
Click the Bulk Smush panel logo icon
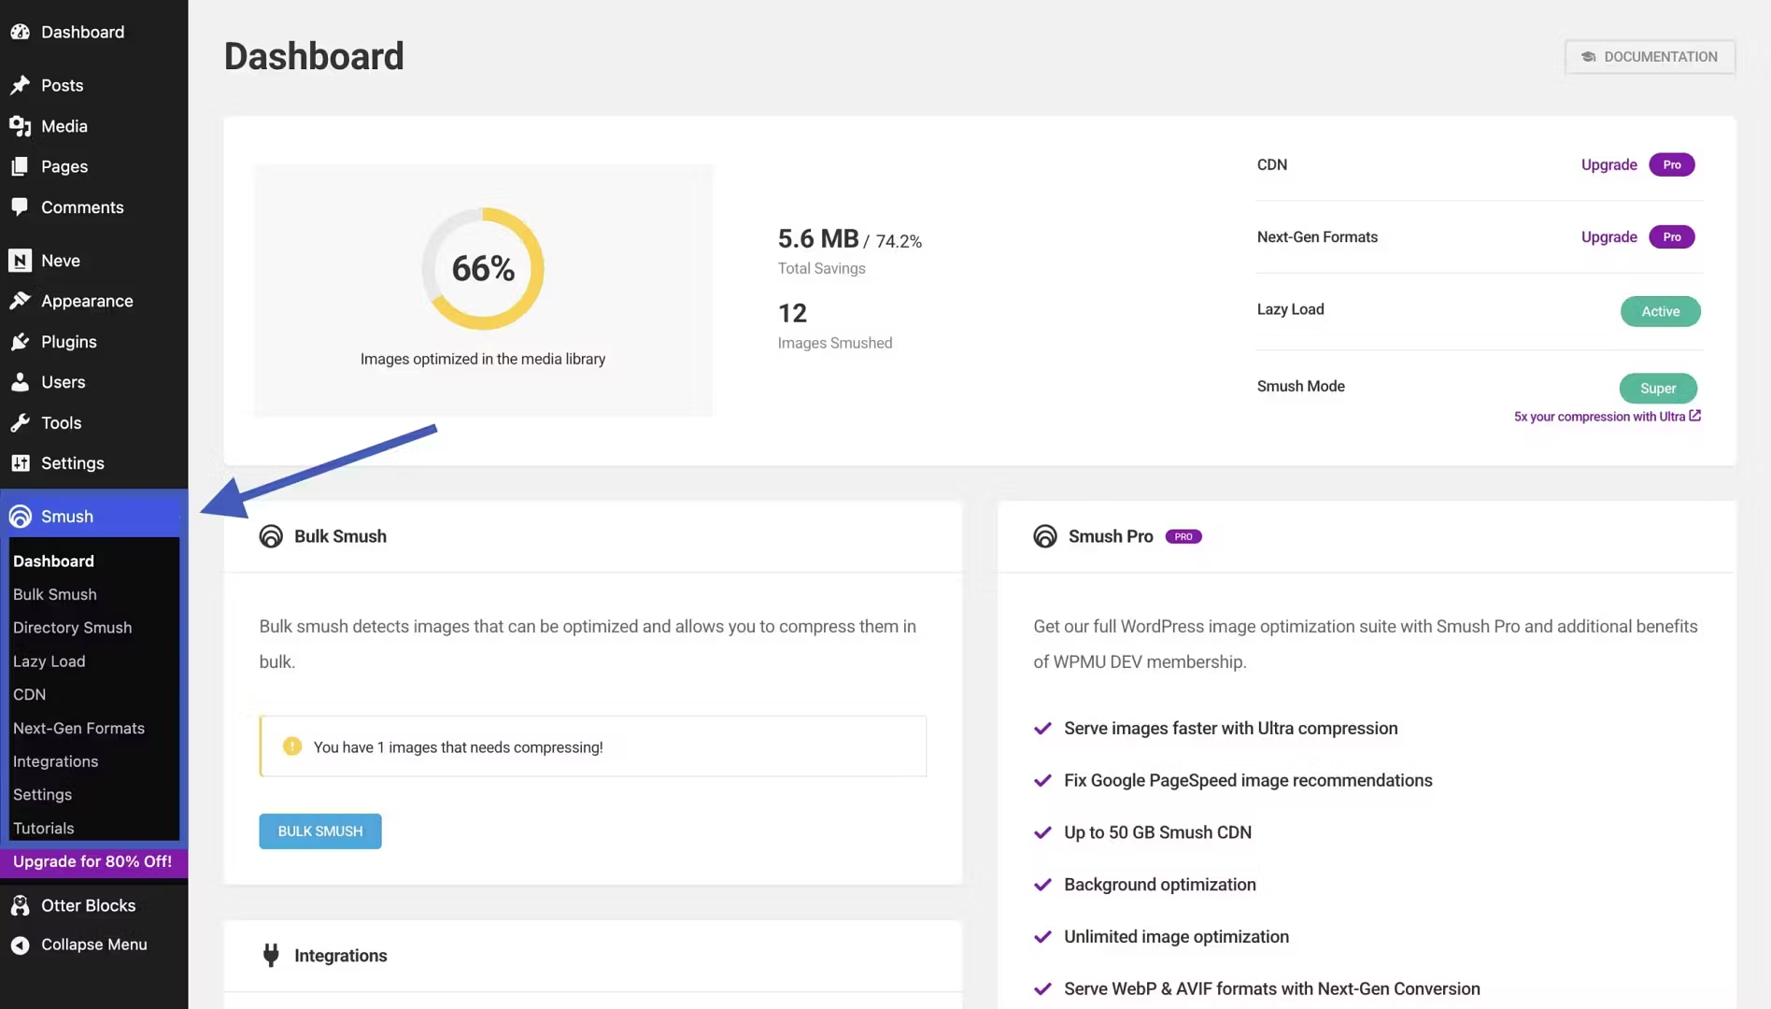click(x=270, y=535)
